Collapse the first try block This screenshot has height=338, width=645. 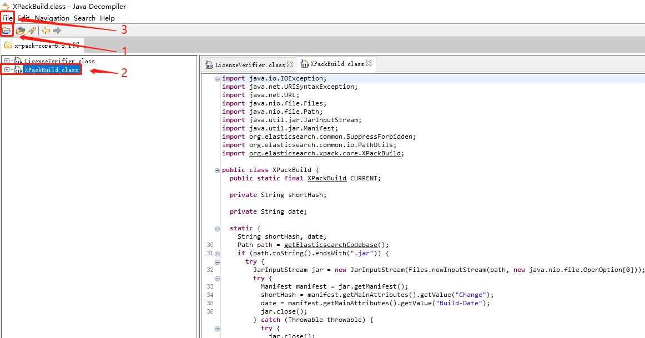[x=217, y=263]
